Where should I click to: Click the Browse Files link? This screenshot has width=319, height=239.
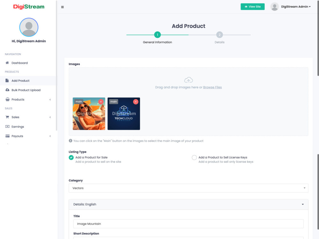click(x=212, y=87)
